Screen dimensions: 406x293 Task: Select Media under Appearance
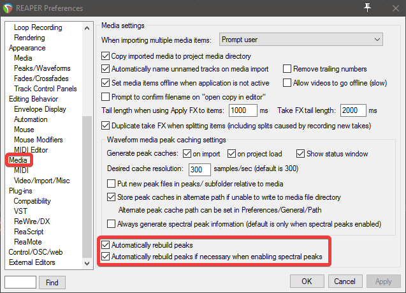point(23,58)
